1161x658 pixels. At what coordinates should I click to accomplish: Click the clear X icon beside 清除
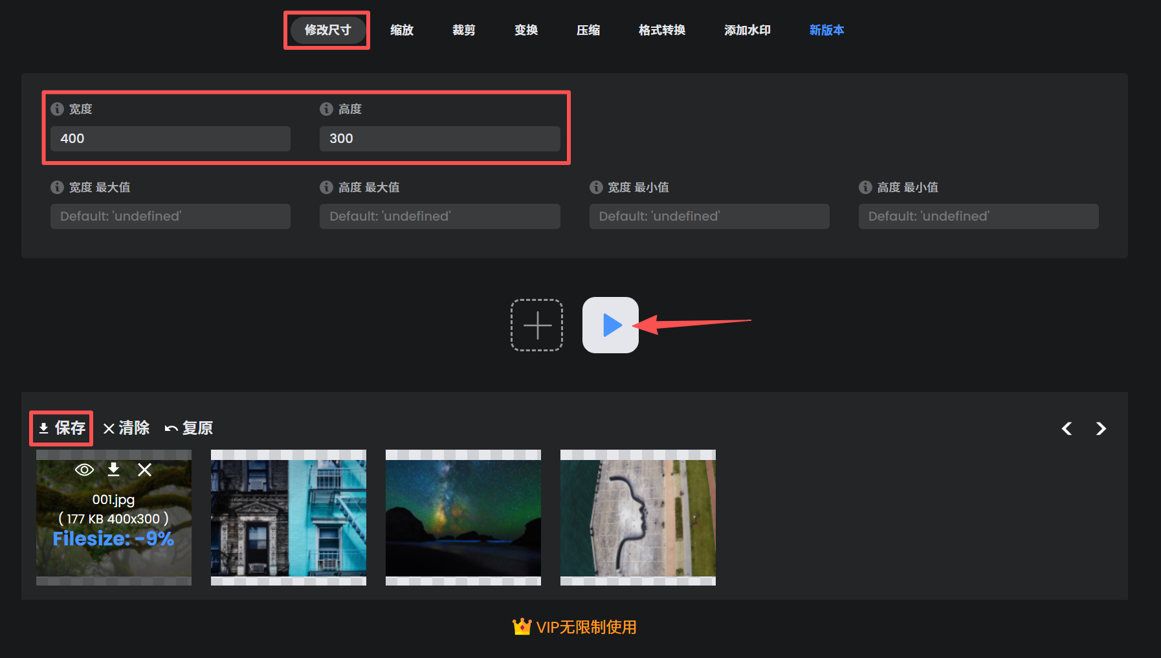click(109, 428)
